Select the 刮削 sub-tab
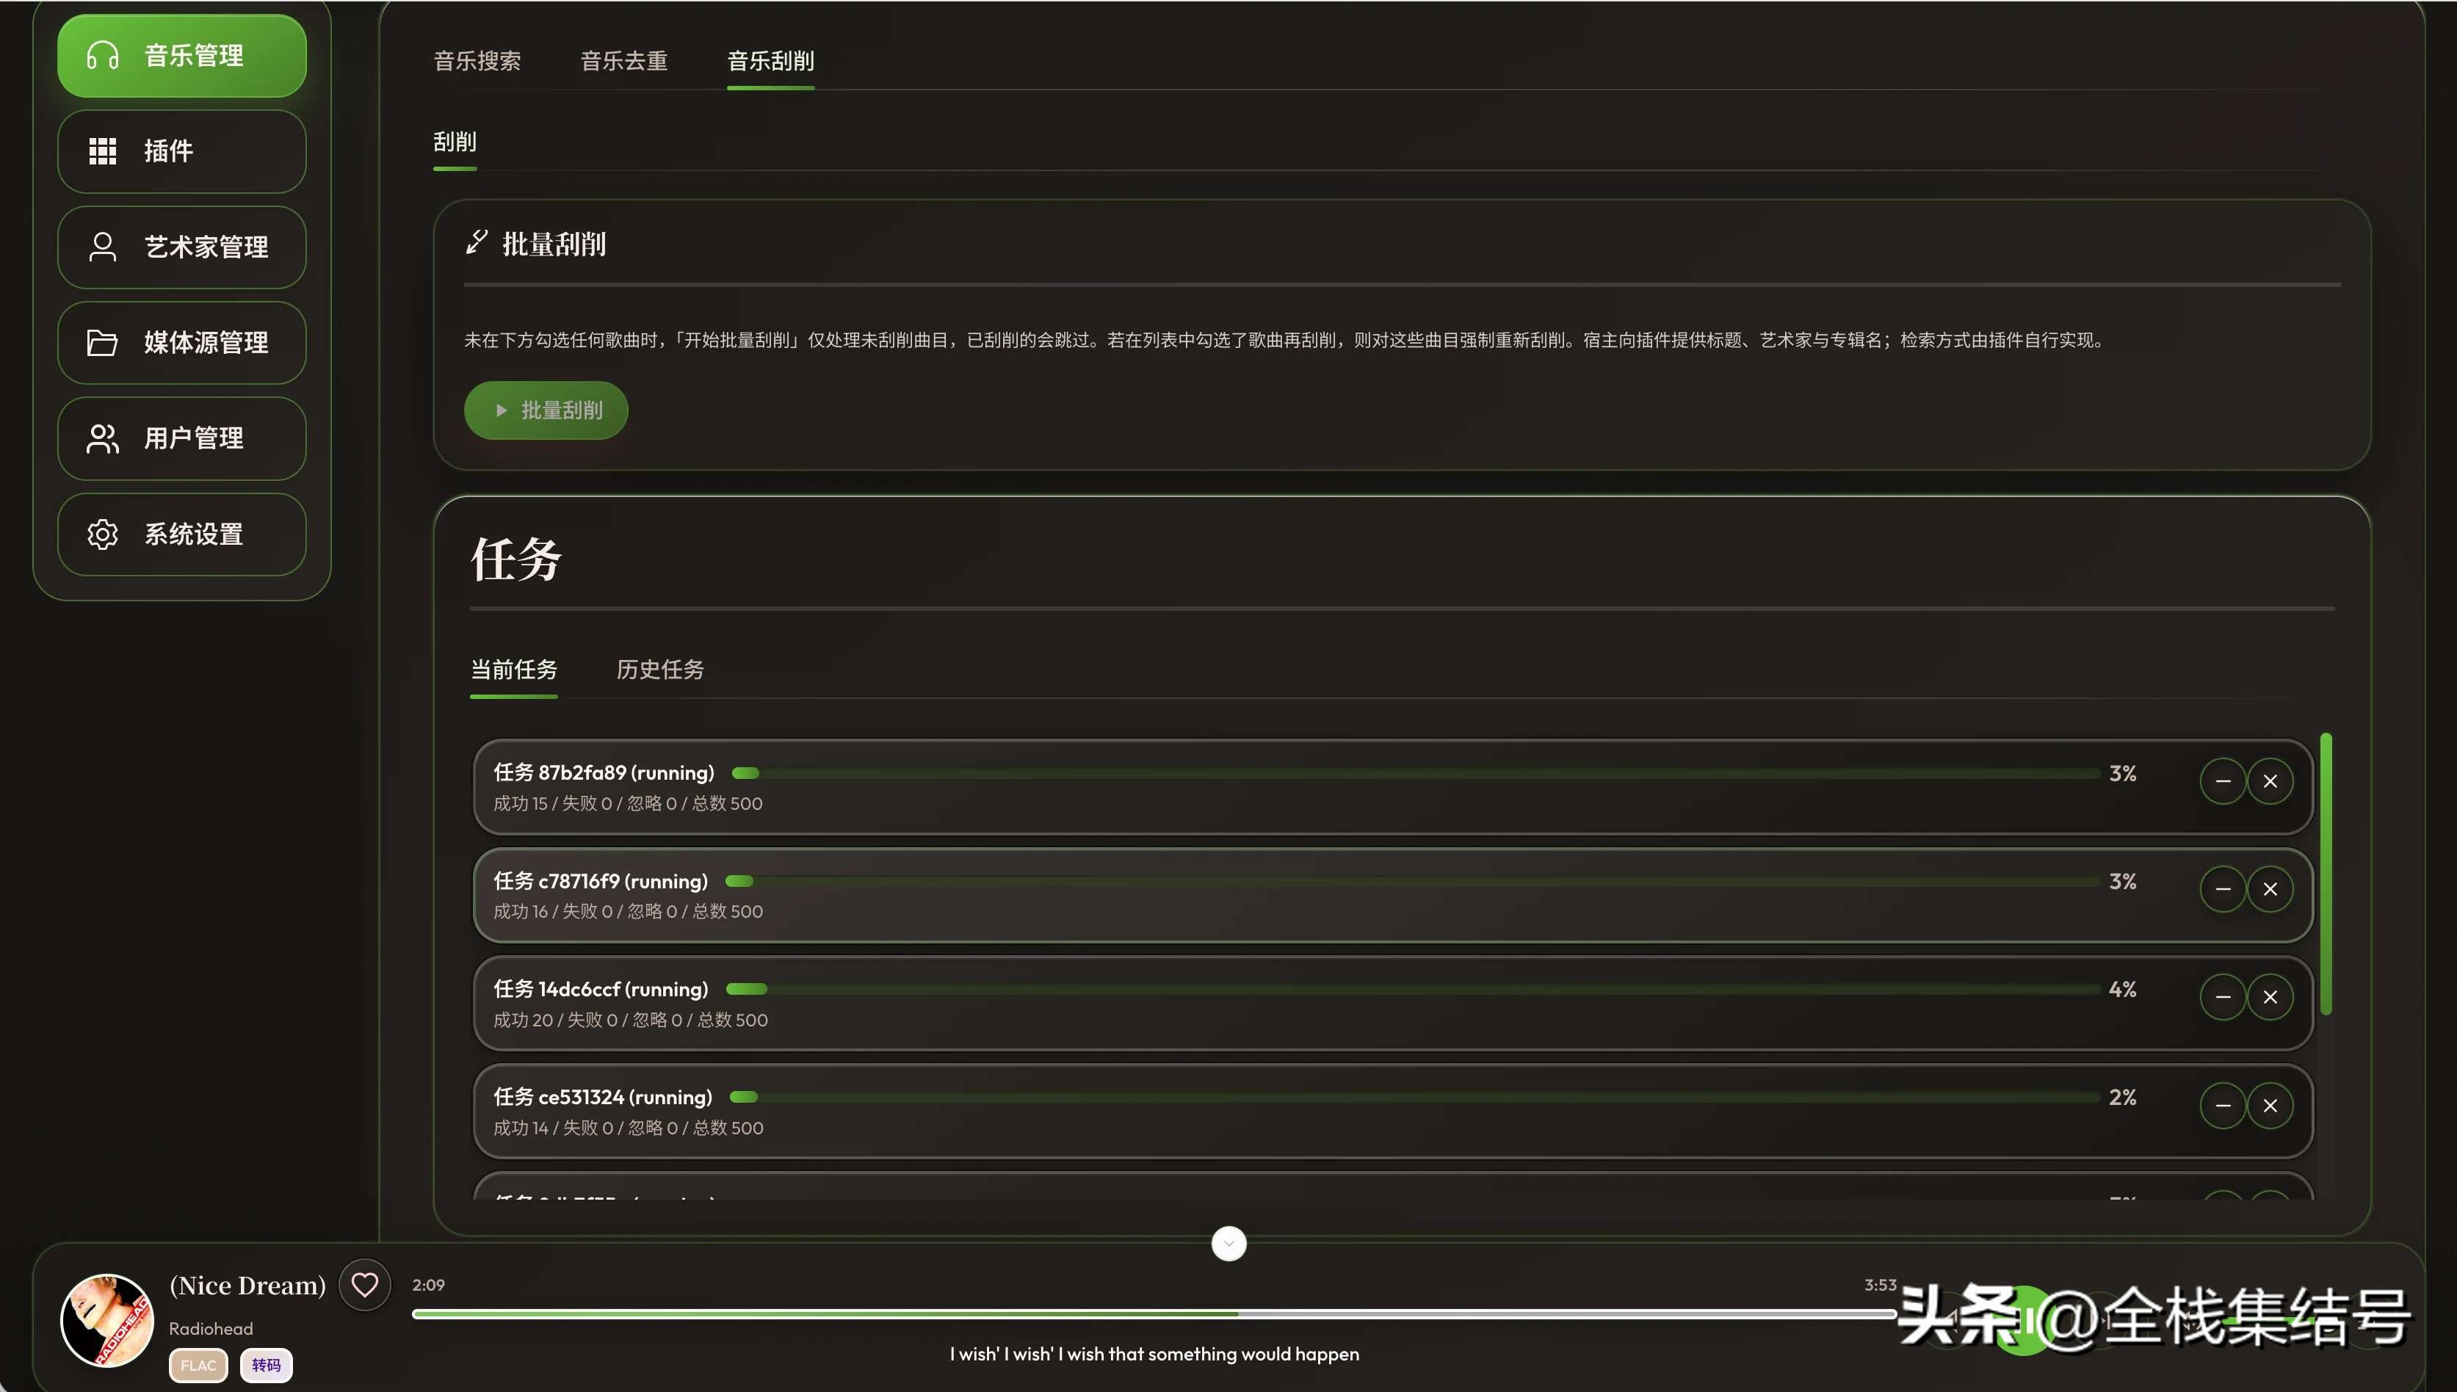This screenshot has width=2457, height=1392. point(455,142)
